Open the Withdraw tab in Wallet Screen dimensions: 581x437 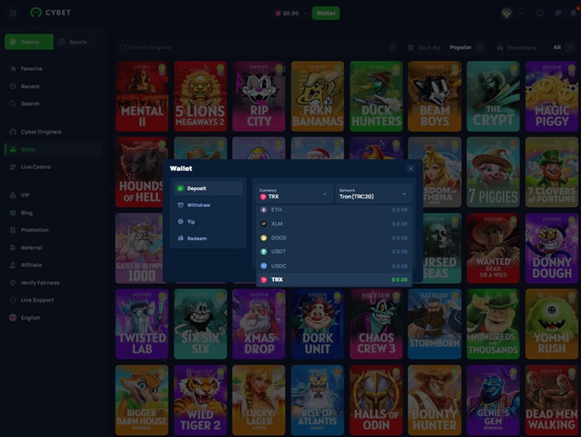(198, 205)
